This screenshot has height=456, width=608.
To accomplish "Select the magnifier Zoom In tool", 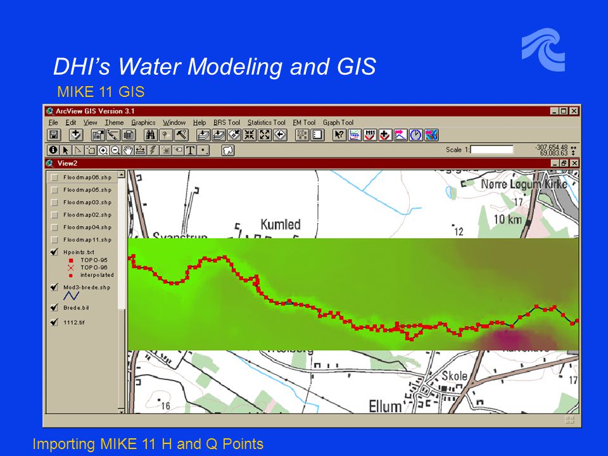I will pyautogui.click(x=103, y=150).
